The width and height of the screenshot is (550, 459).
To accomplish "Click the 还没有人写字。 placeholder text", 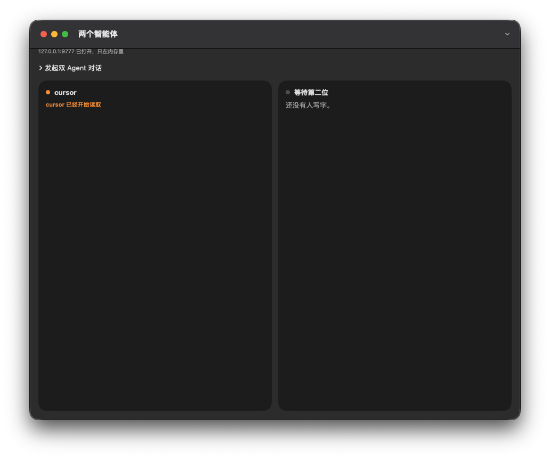I will (309, 105).
